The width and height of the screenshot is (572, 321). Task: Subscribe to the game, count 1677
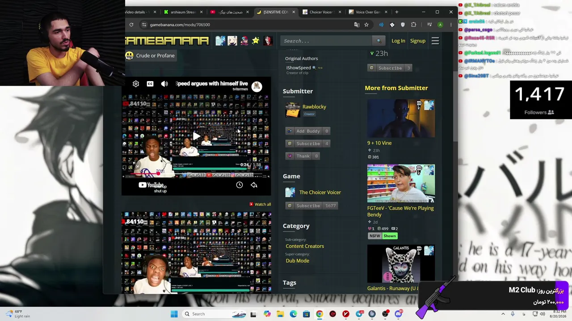(x=311, y=206)
